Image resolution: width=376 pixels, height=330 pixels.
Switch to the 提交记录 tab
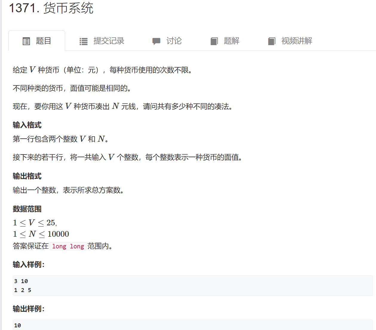click(x=109, y=41)
